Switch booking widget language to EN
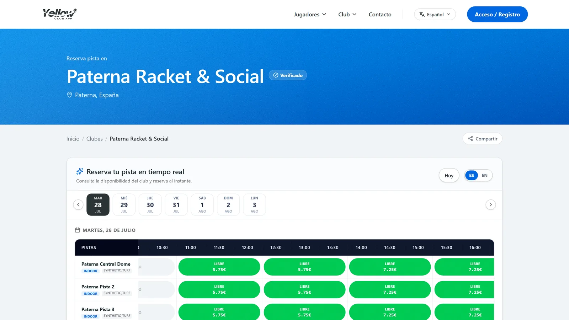 coord(484,175)
